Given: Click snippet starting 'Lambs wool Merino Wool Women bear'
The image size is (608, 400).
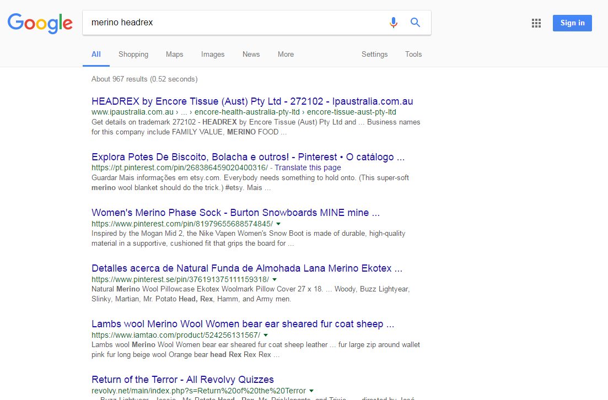Looking at the screenshot, I should 256,350.
